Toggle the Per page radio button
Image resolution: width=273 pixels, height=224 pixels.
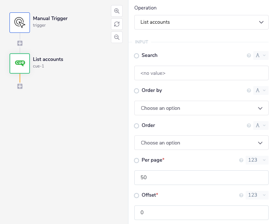pyautogui.click(x=136, y=161)
